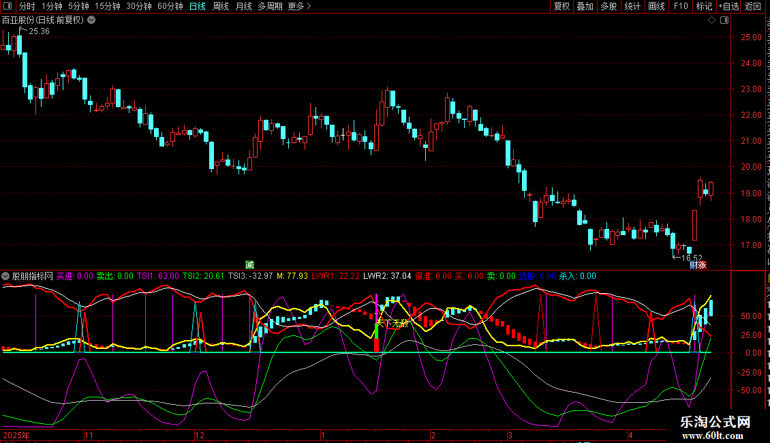Select the 15分钟 period
770x443 pixels.
108,6
